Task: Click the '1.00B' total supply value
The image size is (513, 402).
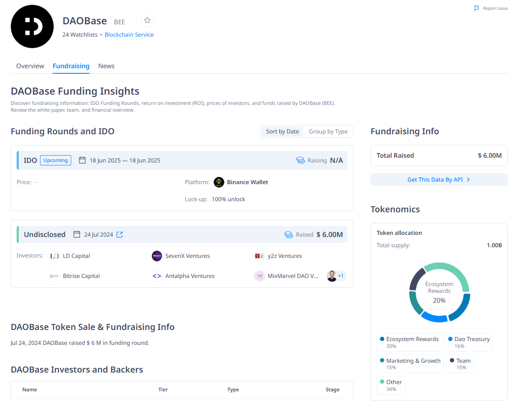Action: (x=494, y=246)
